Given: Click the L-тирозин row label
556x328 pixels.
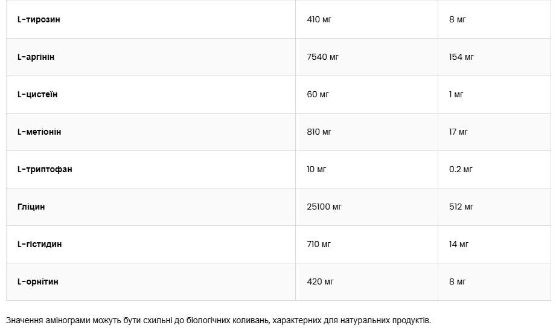Looking at the screenshot, I should click(39, 19).
